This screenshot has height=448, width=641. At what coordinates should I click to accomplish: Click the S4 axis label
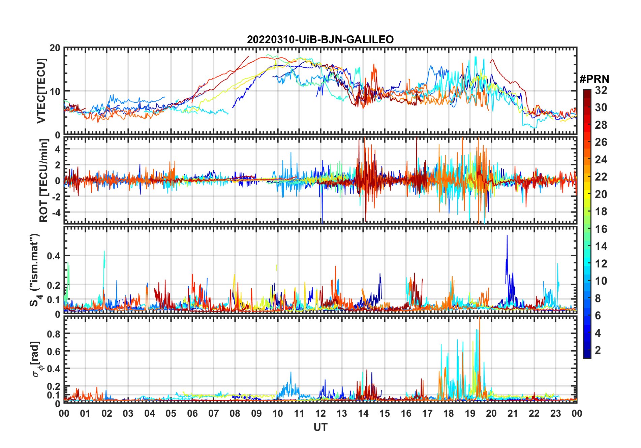[x=35, y=270]
